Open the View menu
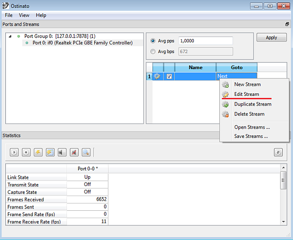Screen dimensions: 293x240 pos(24,15)
